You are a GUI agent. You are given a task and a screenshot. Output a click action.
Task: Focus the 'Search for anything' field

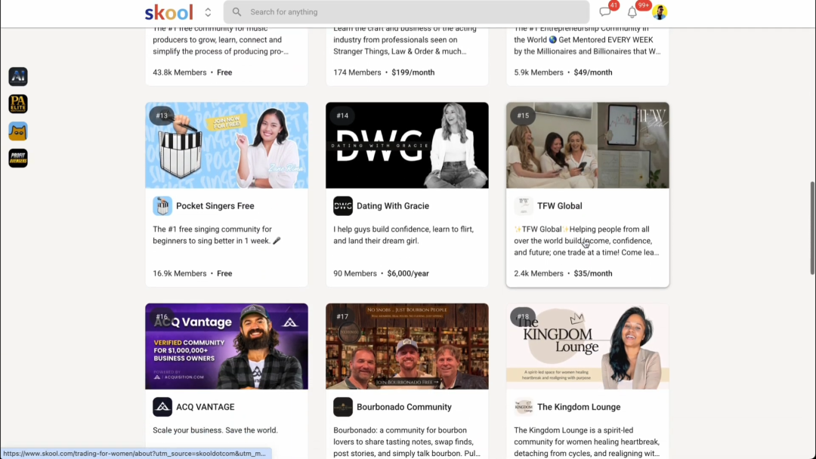[406, 12]
